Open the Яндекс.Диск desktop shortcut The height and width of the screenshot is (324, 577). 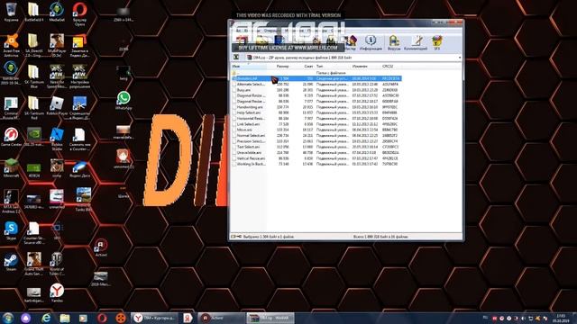click(79, 169)
